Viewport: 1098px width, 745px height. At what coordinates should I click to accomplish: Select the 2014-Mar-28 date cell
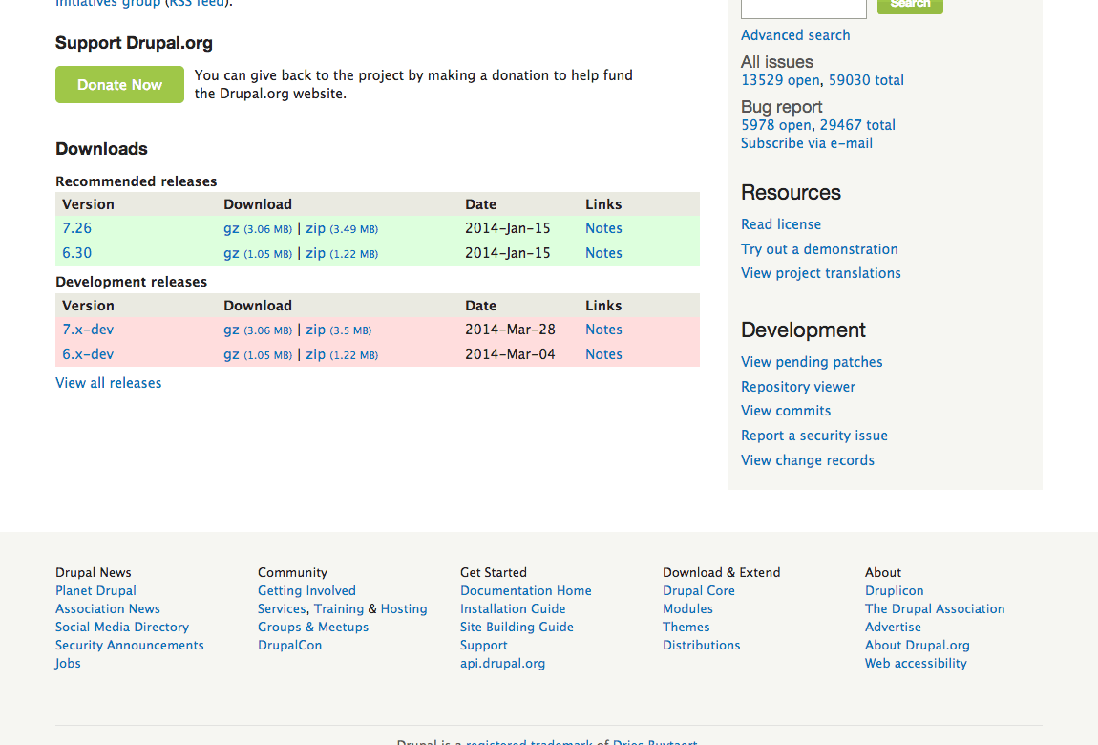point(511,330)
